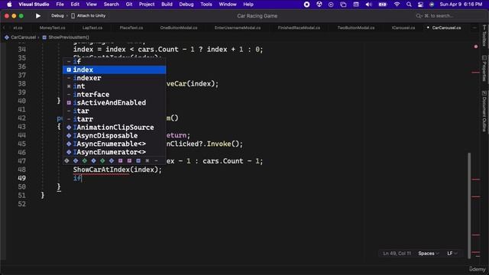This screenshot has width=489, height=275.
Task: Open the ShowPreviousItem() member breadcrumb
Action: click(x=66, y=37)
